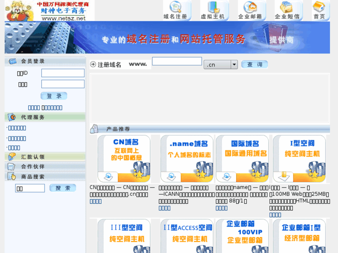Open the 企业邮箱 enterprise mailbox nav icon
Image resolution: width=338 pixels, height=253 pixels.
pyautogui.click(x=252, y=10)
